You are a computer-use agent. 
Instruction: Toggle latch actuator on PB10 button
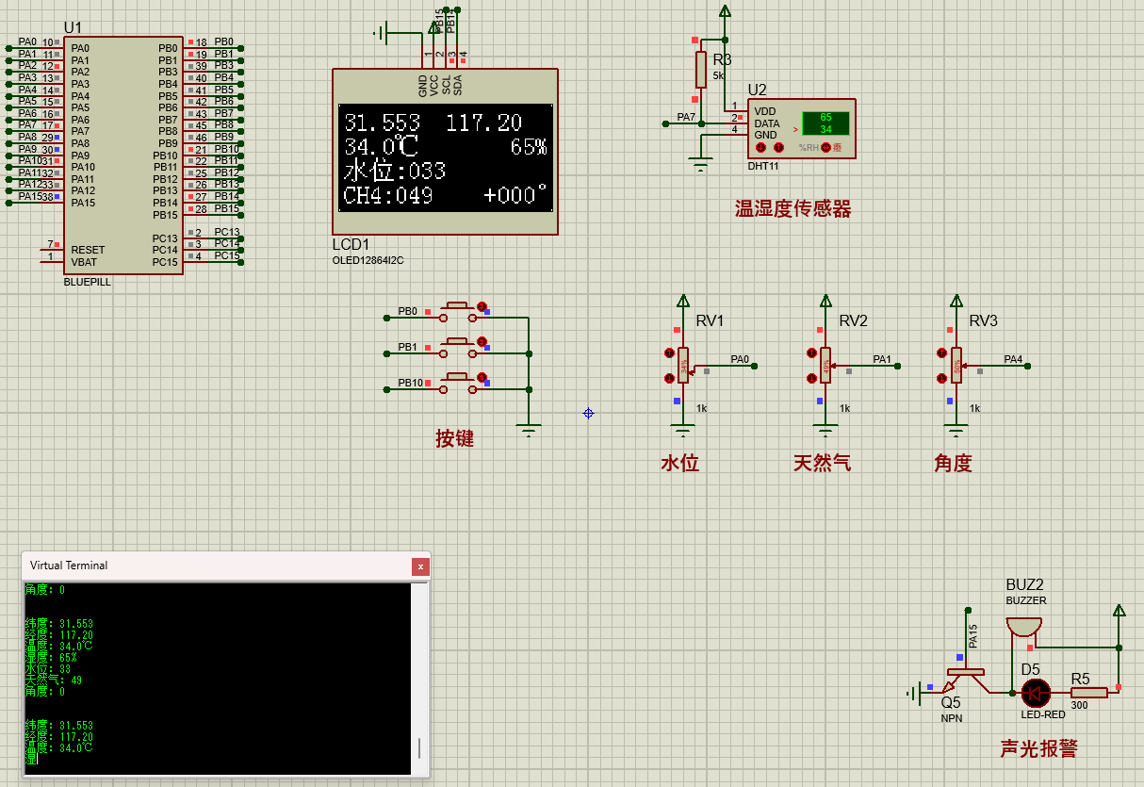pyautogui.click(x=482, y=378)
